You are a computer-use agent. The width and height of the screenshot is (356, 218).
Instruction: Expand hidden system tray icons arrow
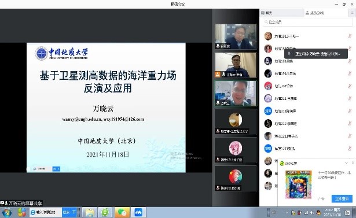(287, 213)
